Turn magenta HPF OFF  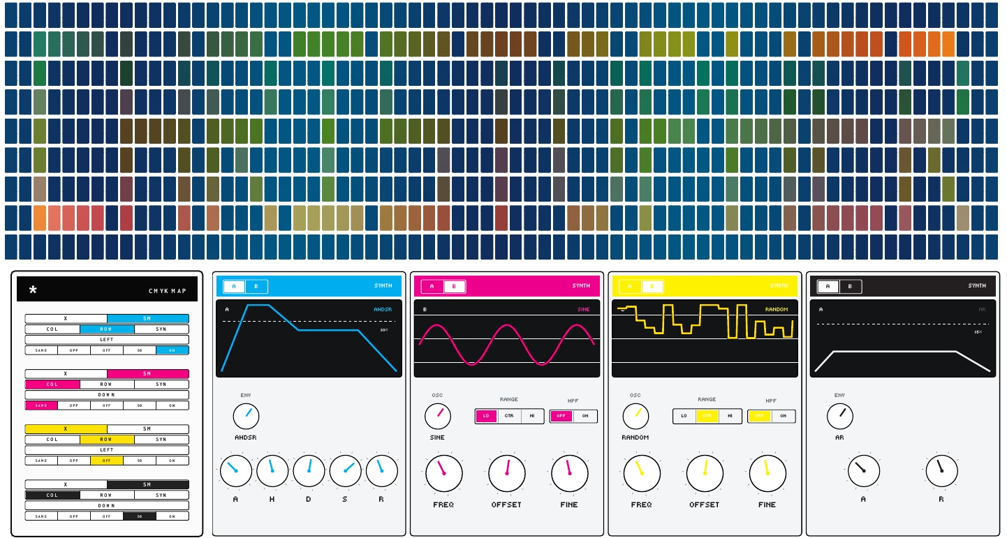point(561,416)
